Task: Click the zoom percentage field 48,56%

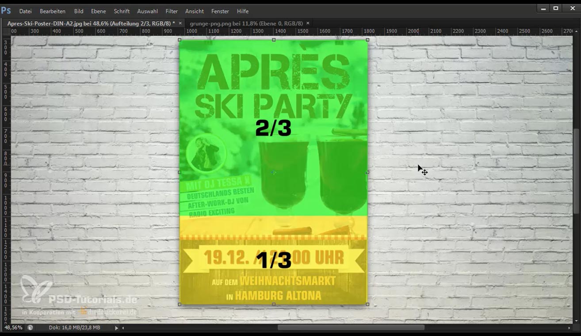Action: [13, 328]
